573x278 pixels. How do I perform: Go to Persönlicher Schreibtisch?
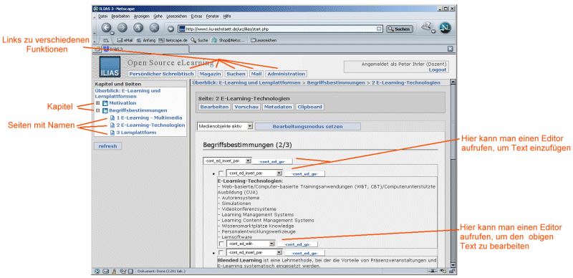click(x=161, y=74)
